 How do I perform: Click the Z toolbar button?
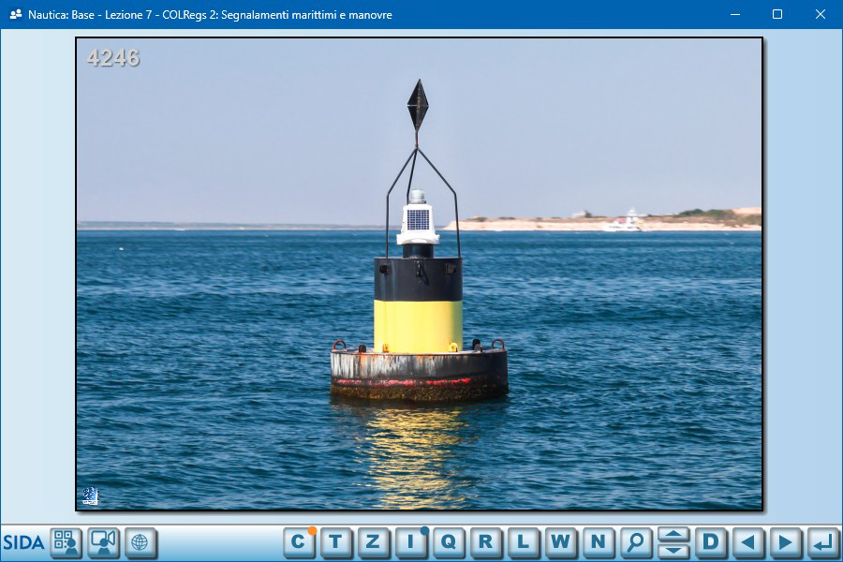tap(373, 541)
